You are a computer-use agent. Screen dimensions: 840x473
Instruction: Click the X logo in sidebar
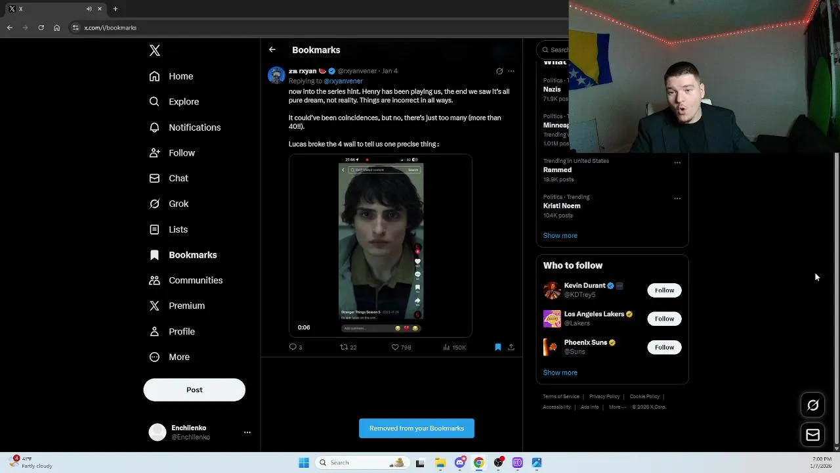(155, 51)
